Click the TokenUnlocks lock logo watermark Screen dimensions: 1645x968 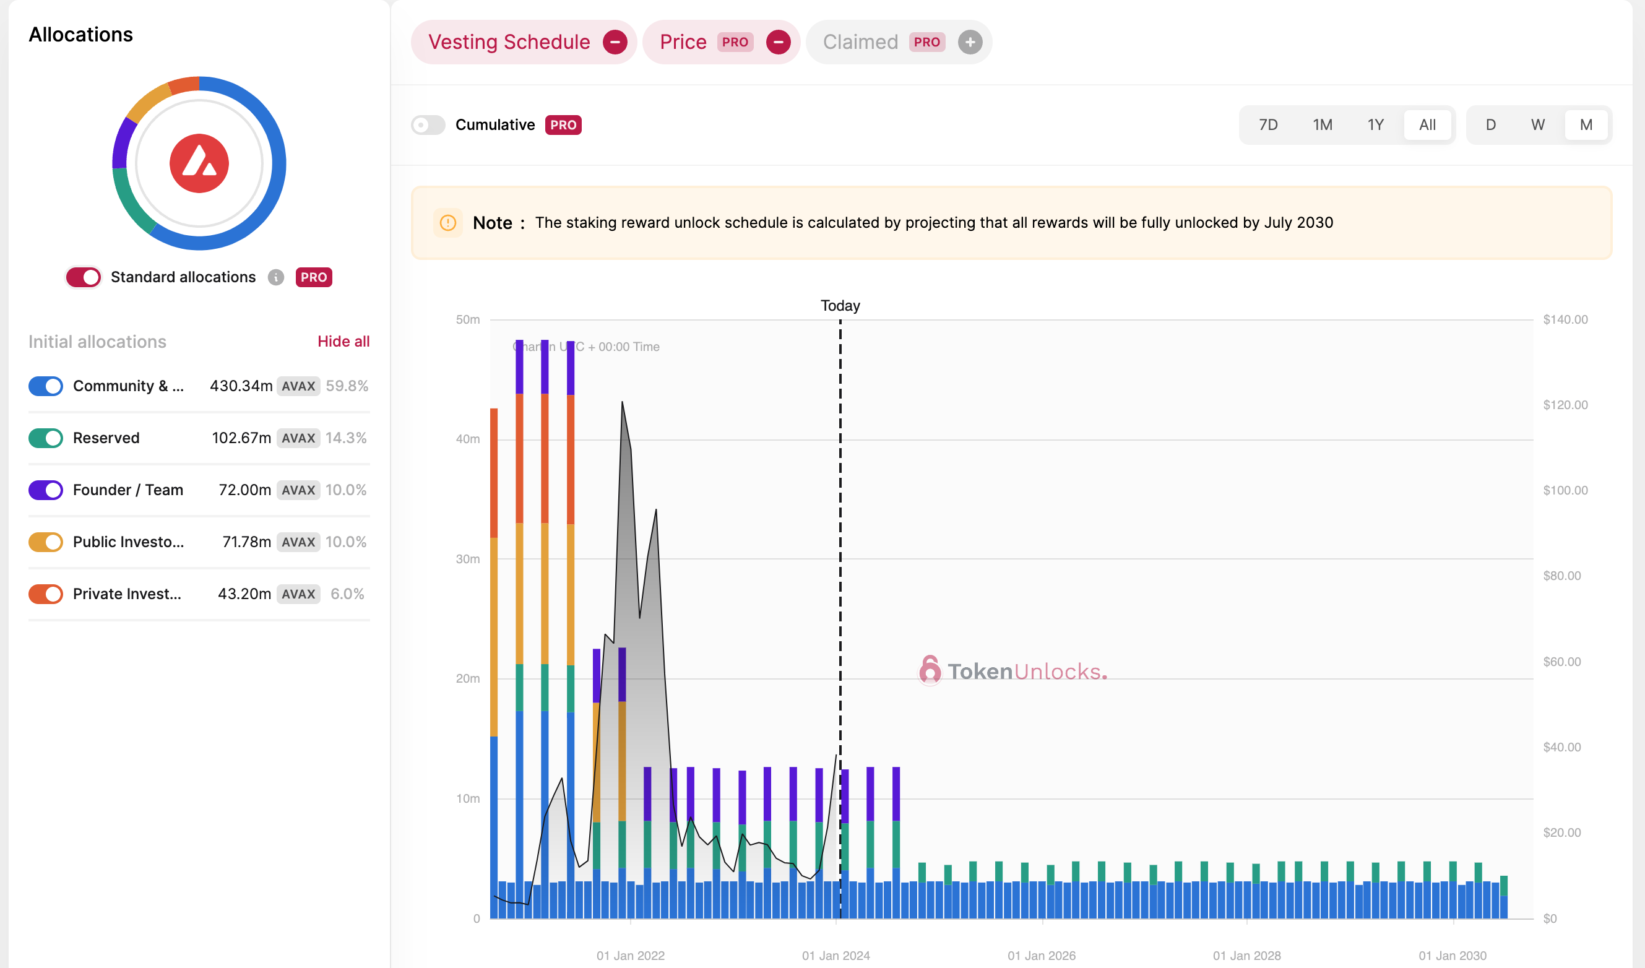[x=930, y=670]
